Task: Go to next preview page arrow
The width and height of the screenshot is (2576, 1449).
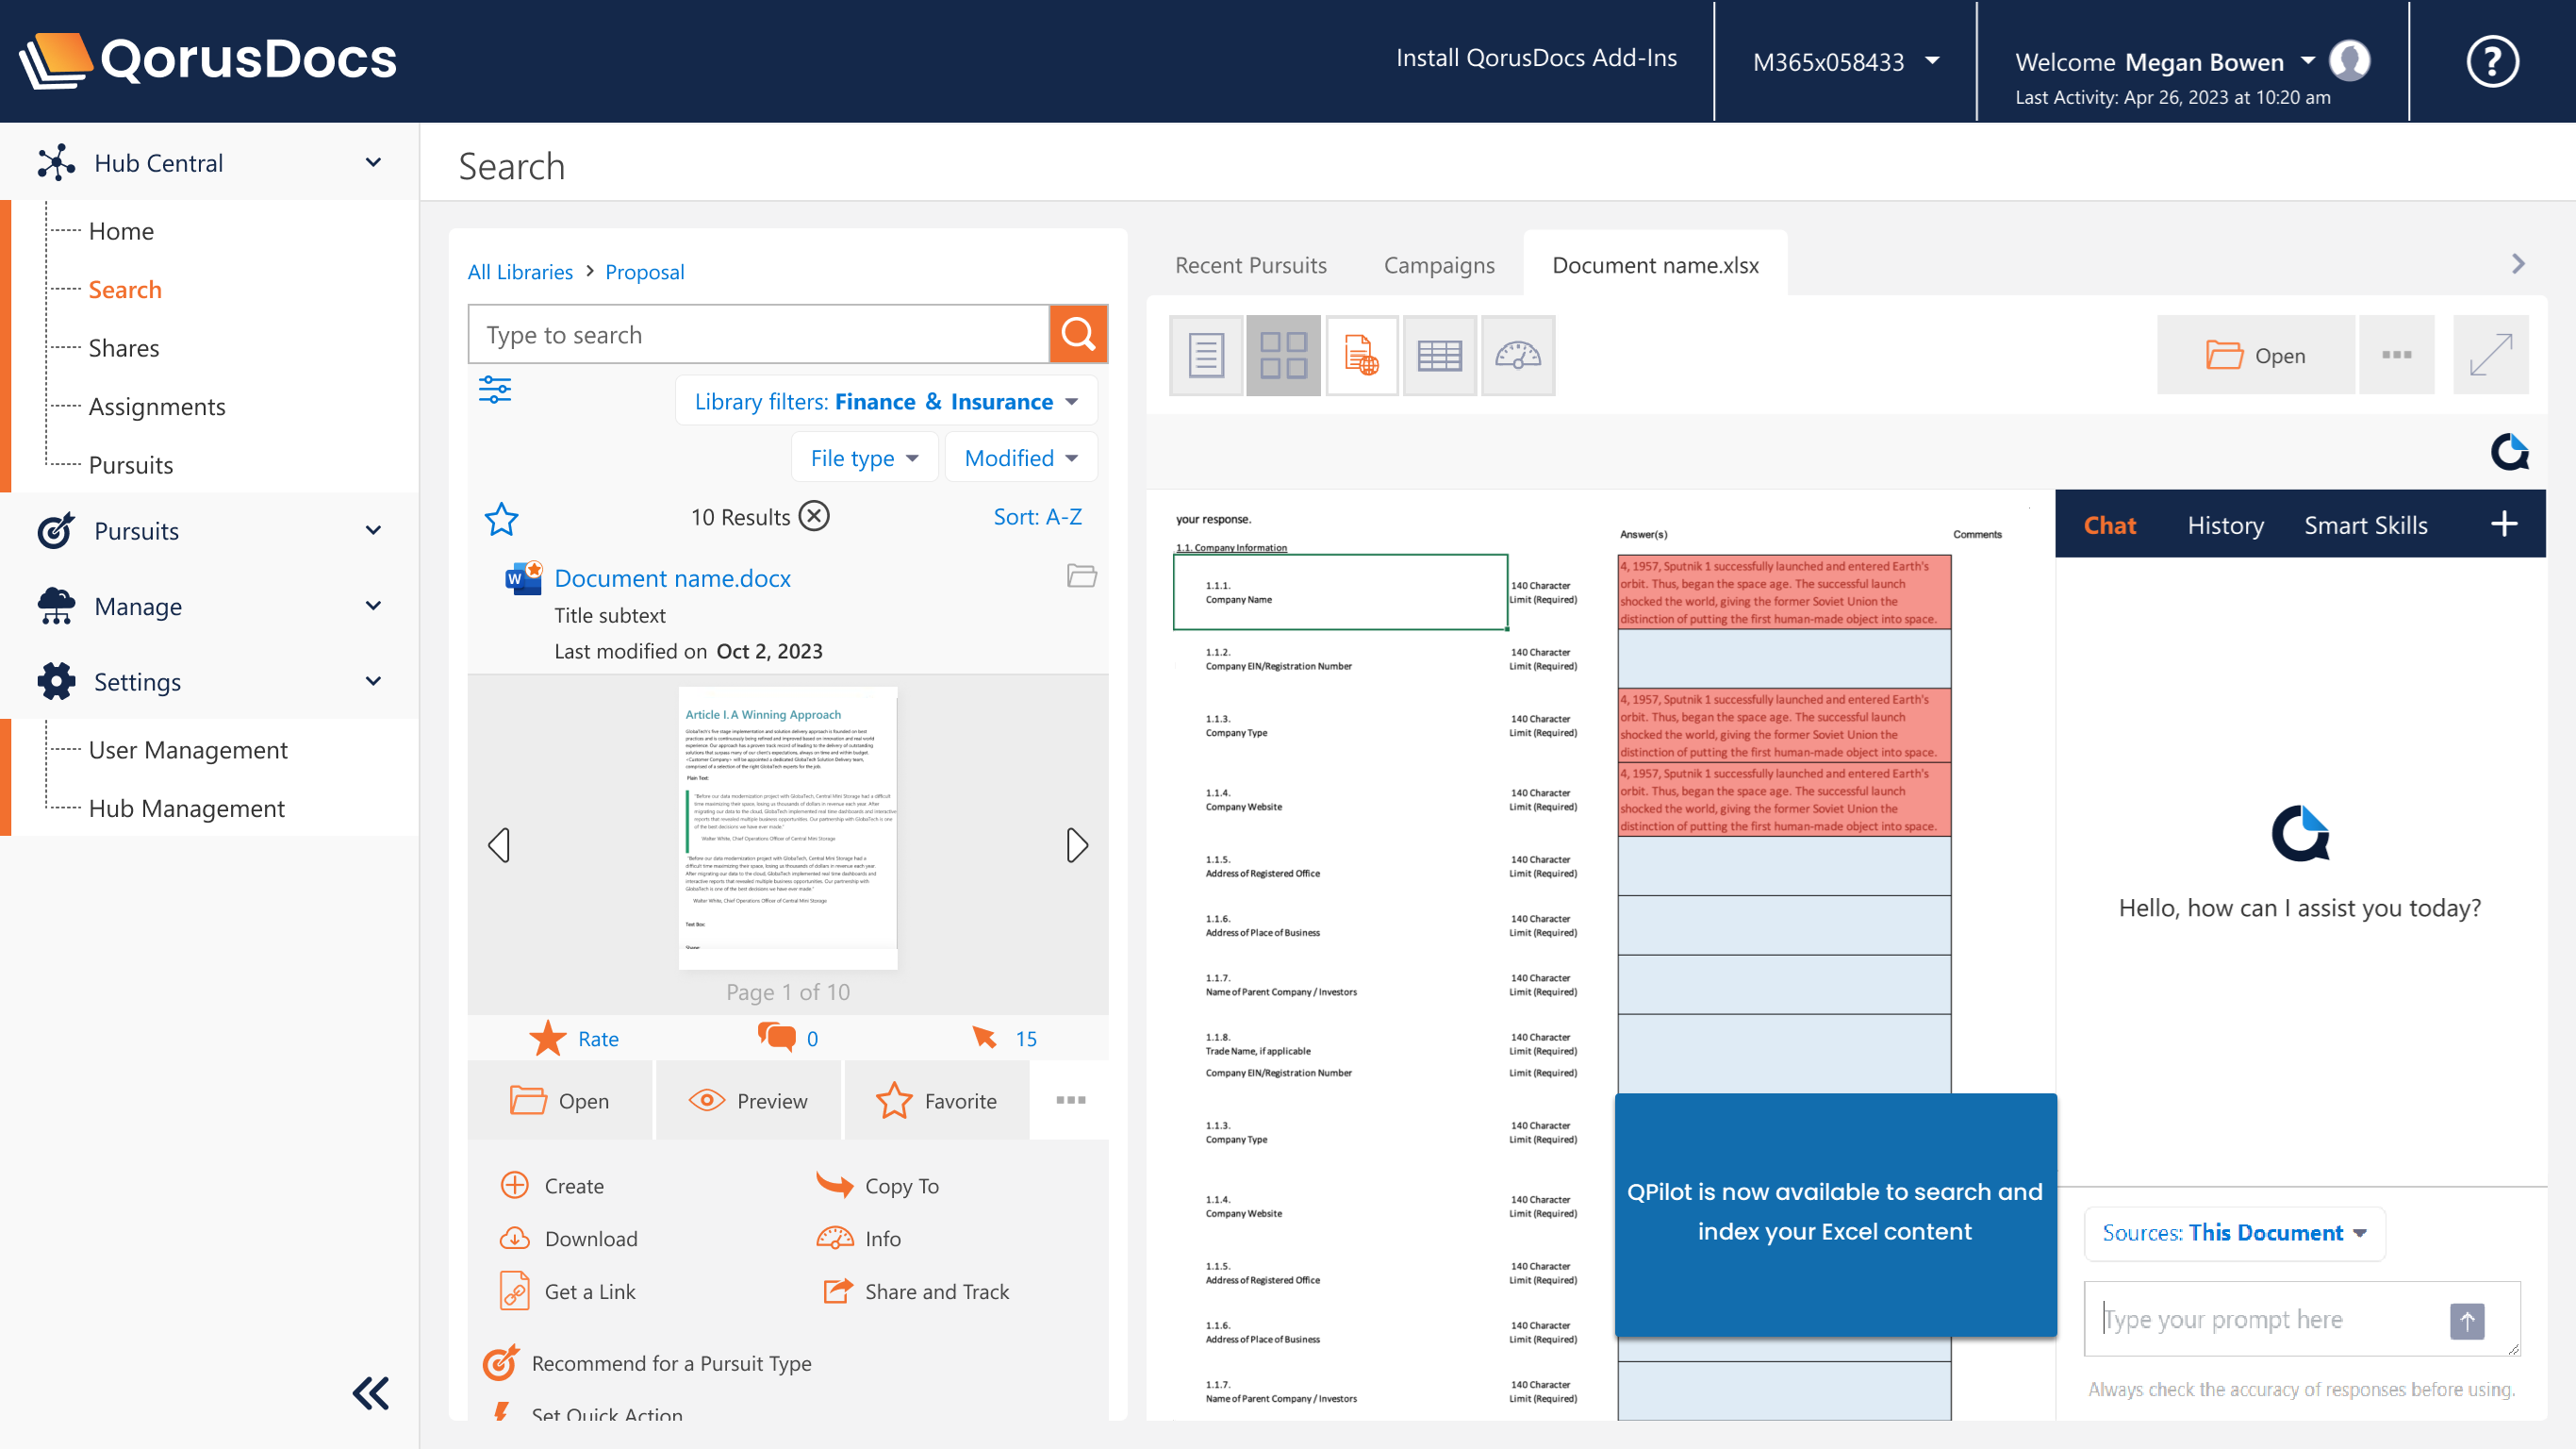Action: (1076, 844)
